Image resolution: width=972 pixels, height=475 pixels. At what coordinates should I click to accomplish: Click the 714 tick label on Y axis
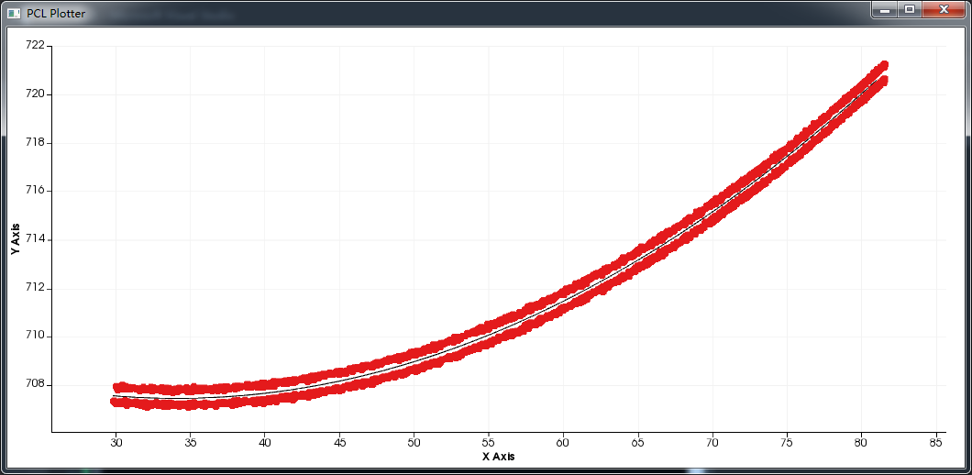click(x=36, y=239)
